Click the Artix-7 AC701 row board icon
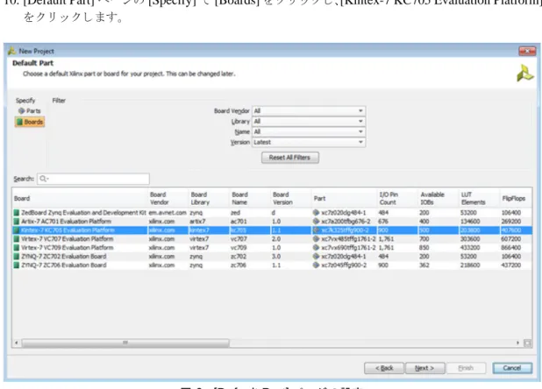Image resolution: width=542 pixels, height=389 pixels. (17, 222)
